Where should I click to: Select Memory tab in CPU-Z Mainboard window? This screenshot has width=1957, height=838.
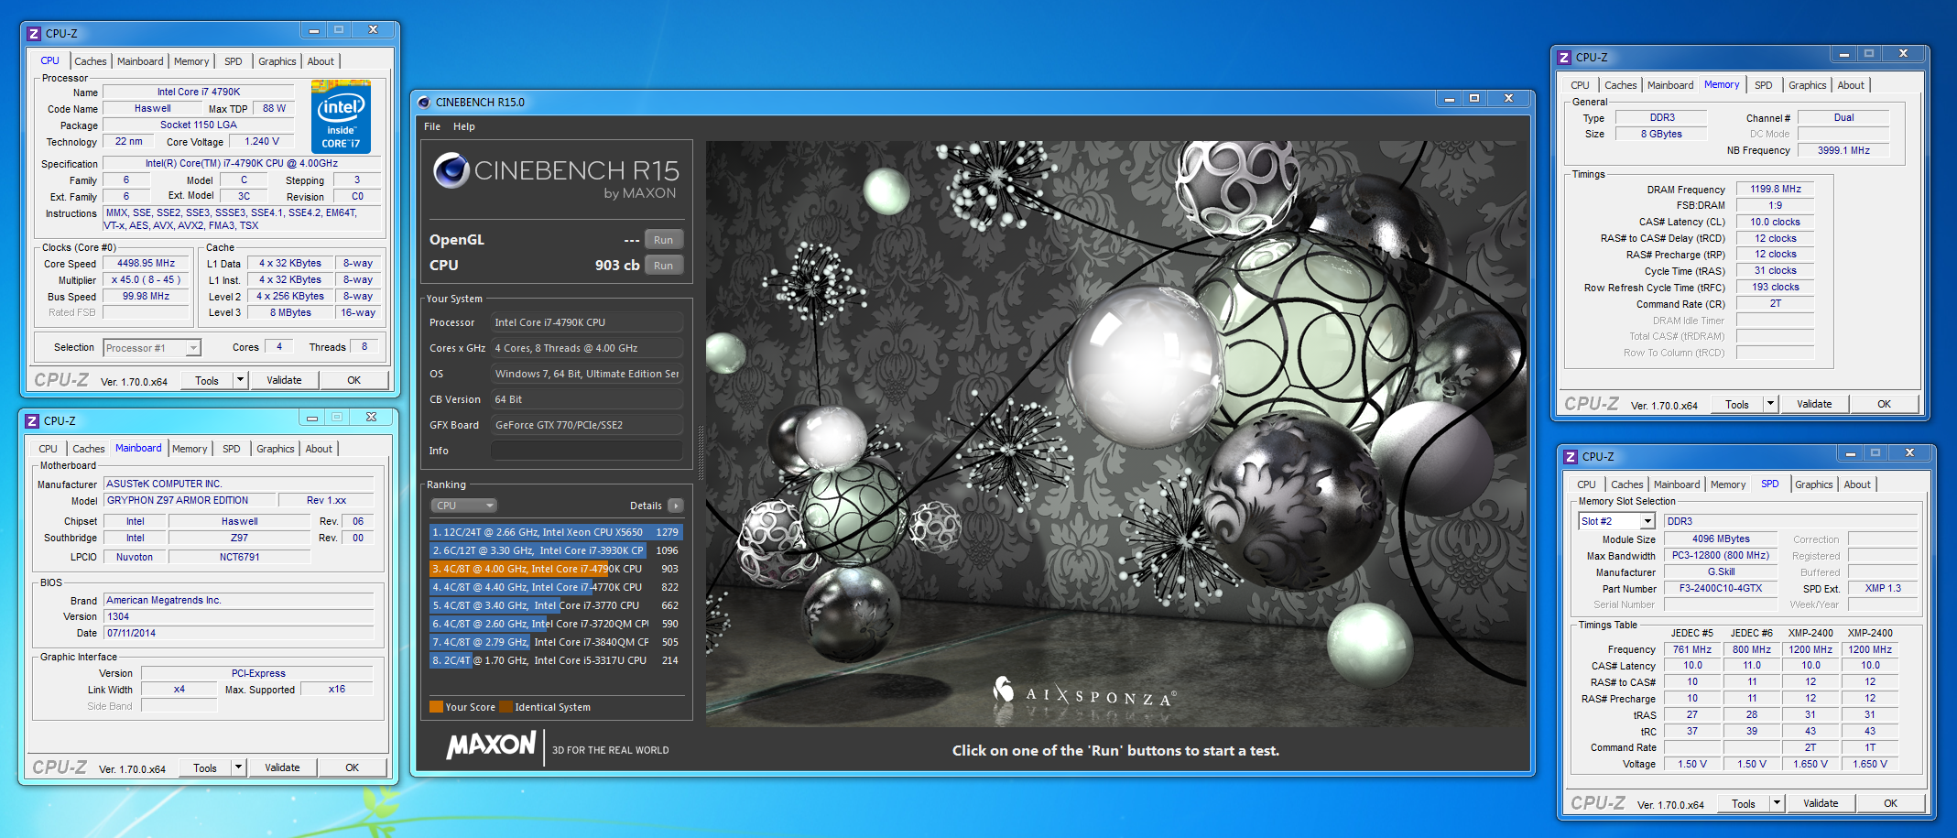tap(190, 449)
